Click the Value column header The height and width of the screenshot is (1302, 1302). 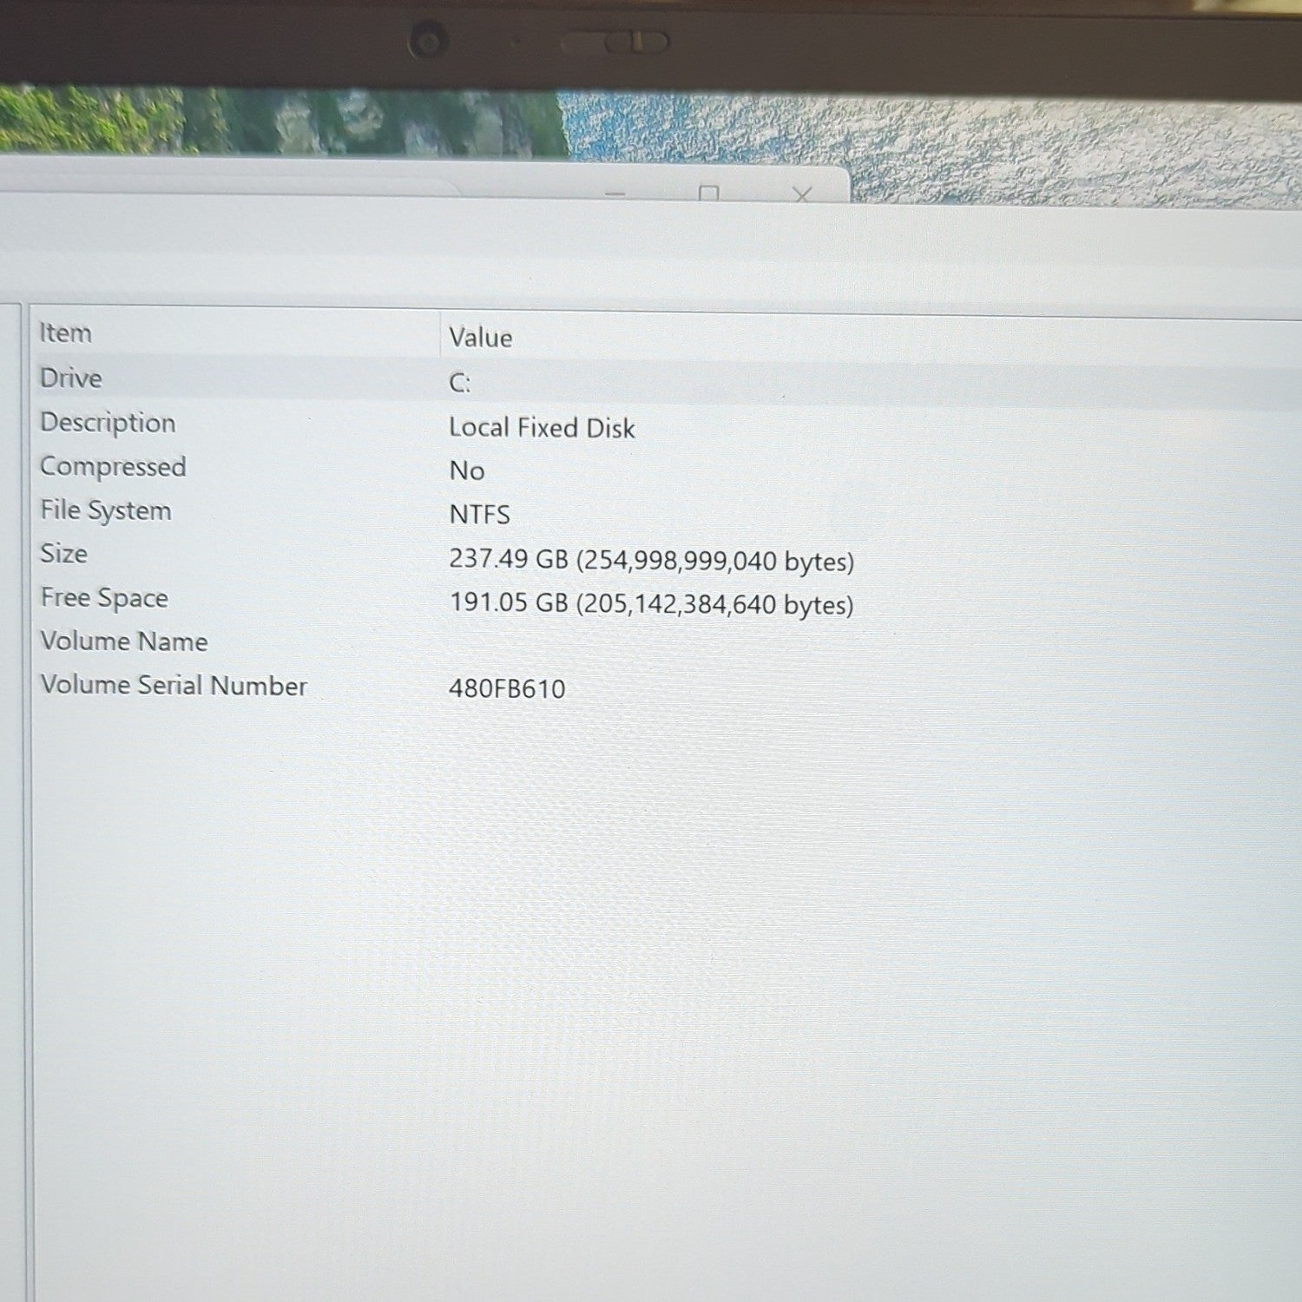pyautogui.click(x=480, y=338)
